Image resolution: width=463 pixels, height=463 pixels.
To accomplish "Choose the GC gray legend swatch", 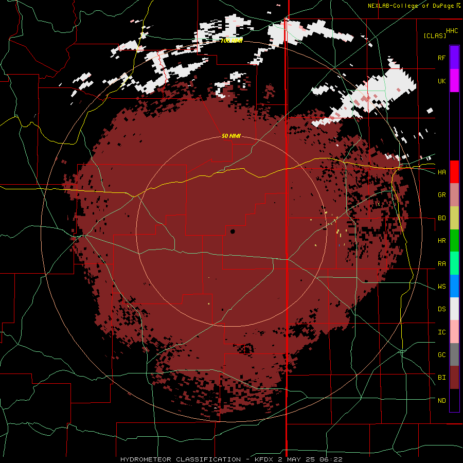I will (454, 354).
